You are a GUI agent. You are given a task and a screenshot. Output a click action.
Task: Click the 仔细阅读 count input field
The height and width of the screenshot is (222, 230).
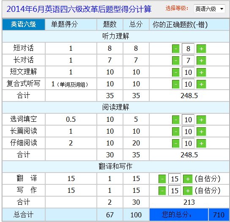click(188, 143)
